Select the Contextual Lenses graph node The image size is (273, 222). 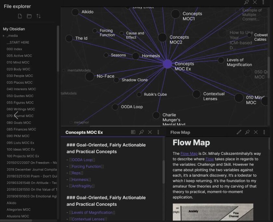(x=197, y=94)
